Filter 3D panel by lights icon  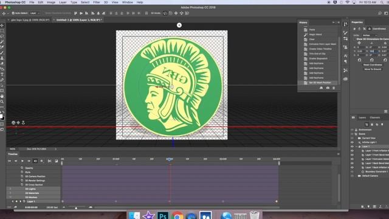tap(382, 124)
